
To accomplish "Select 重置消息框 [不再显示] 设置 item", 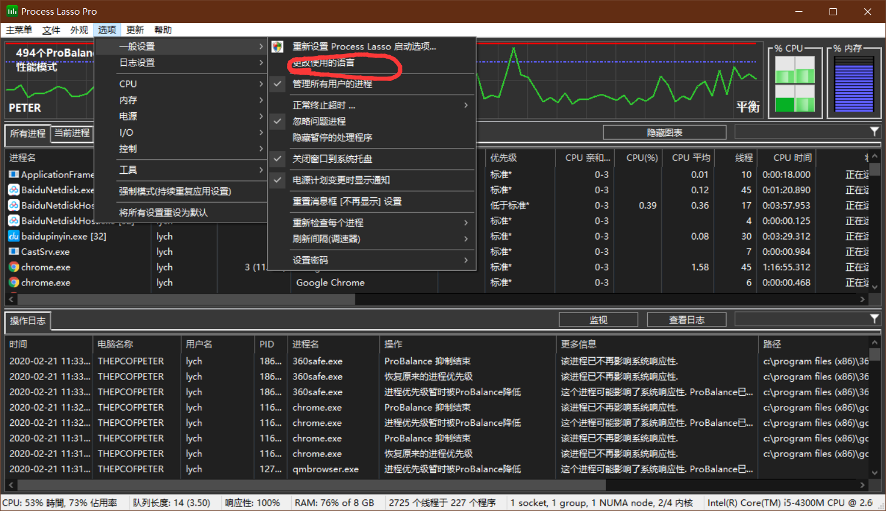I will [x=372, y=201].
